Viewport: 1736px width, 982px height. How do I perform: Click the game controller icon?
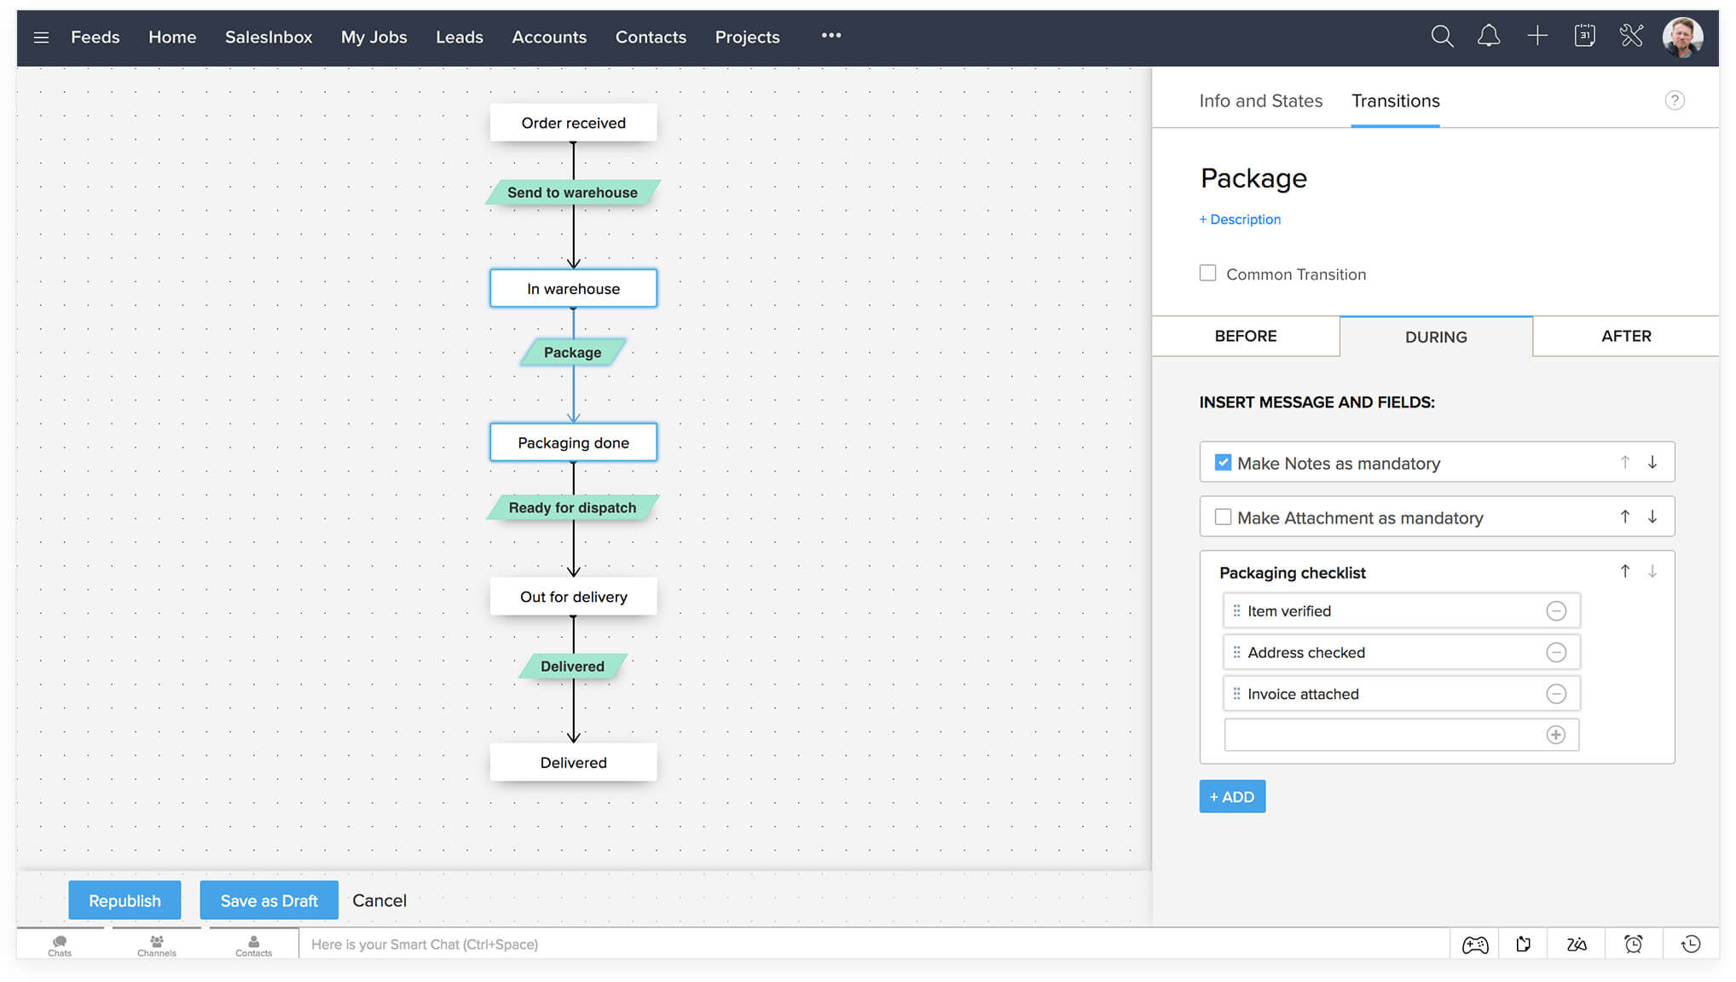tap(1475, 944)
